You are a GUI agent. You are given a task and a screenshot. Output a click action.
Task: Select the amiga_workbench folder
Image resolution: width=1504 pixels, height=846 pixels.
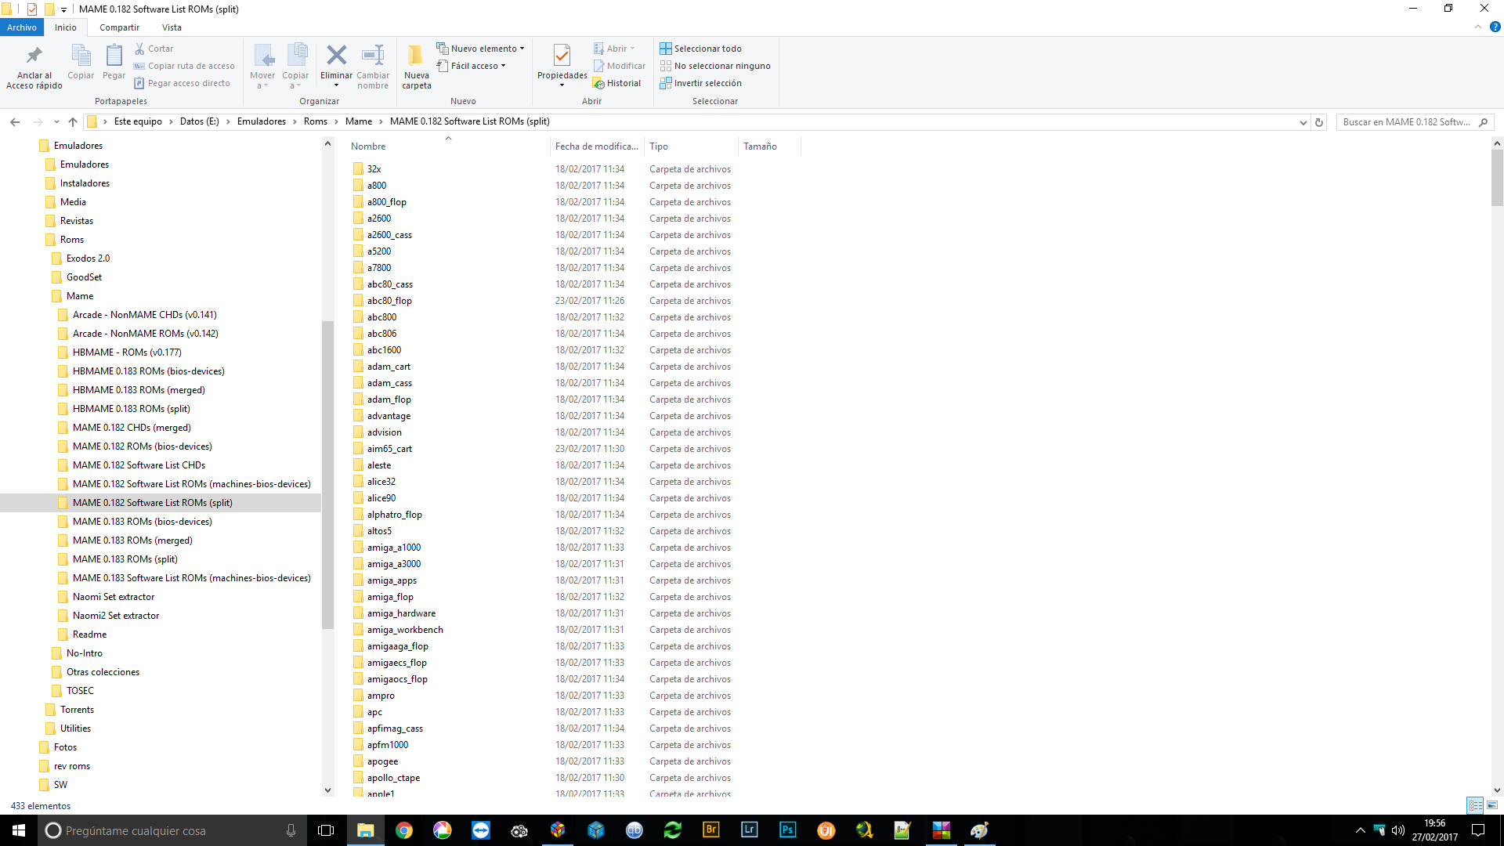[405, 630]
